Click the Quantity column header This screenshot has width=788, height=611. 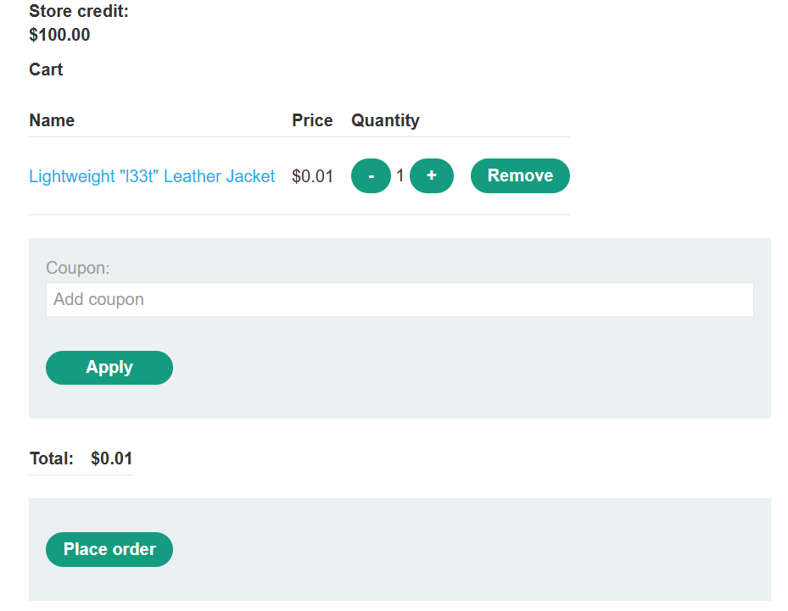[x=385, y=120]
